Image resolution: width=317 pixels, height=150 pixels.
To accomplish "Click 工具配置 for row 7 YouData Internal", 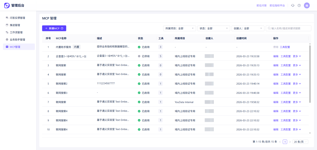I will pyautogui.click(x=286, y=102).
